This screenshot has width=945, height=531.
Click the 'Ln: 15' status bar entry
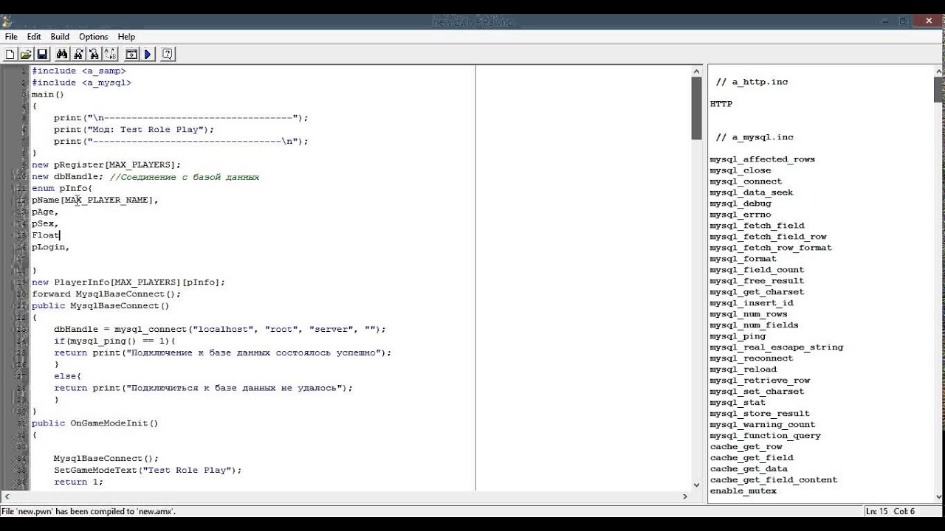(877, 511)
